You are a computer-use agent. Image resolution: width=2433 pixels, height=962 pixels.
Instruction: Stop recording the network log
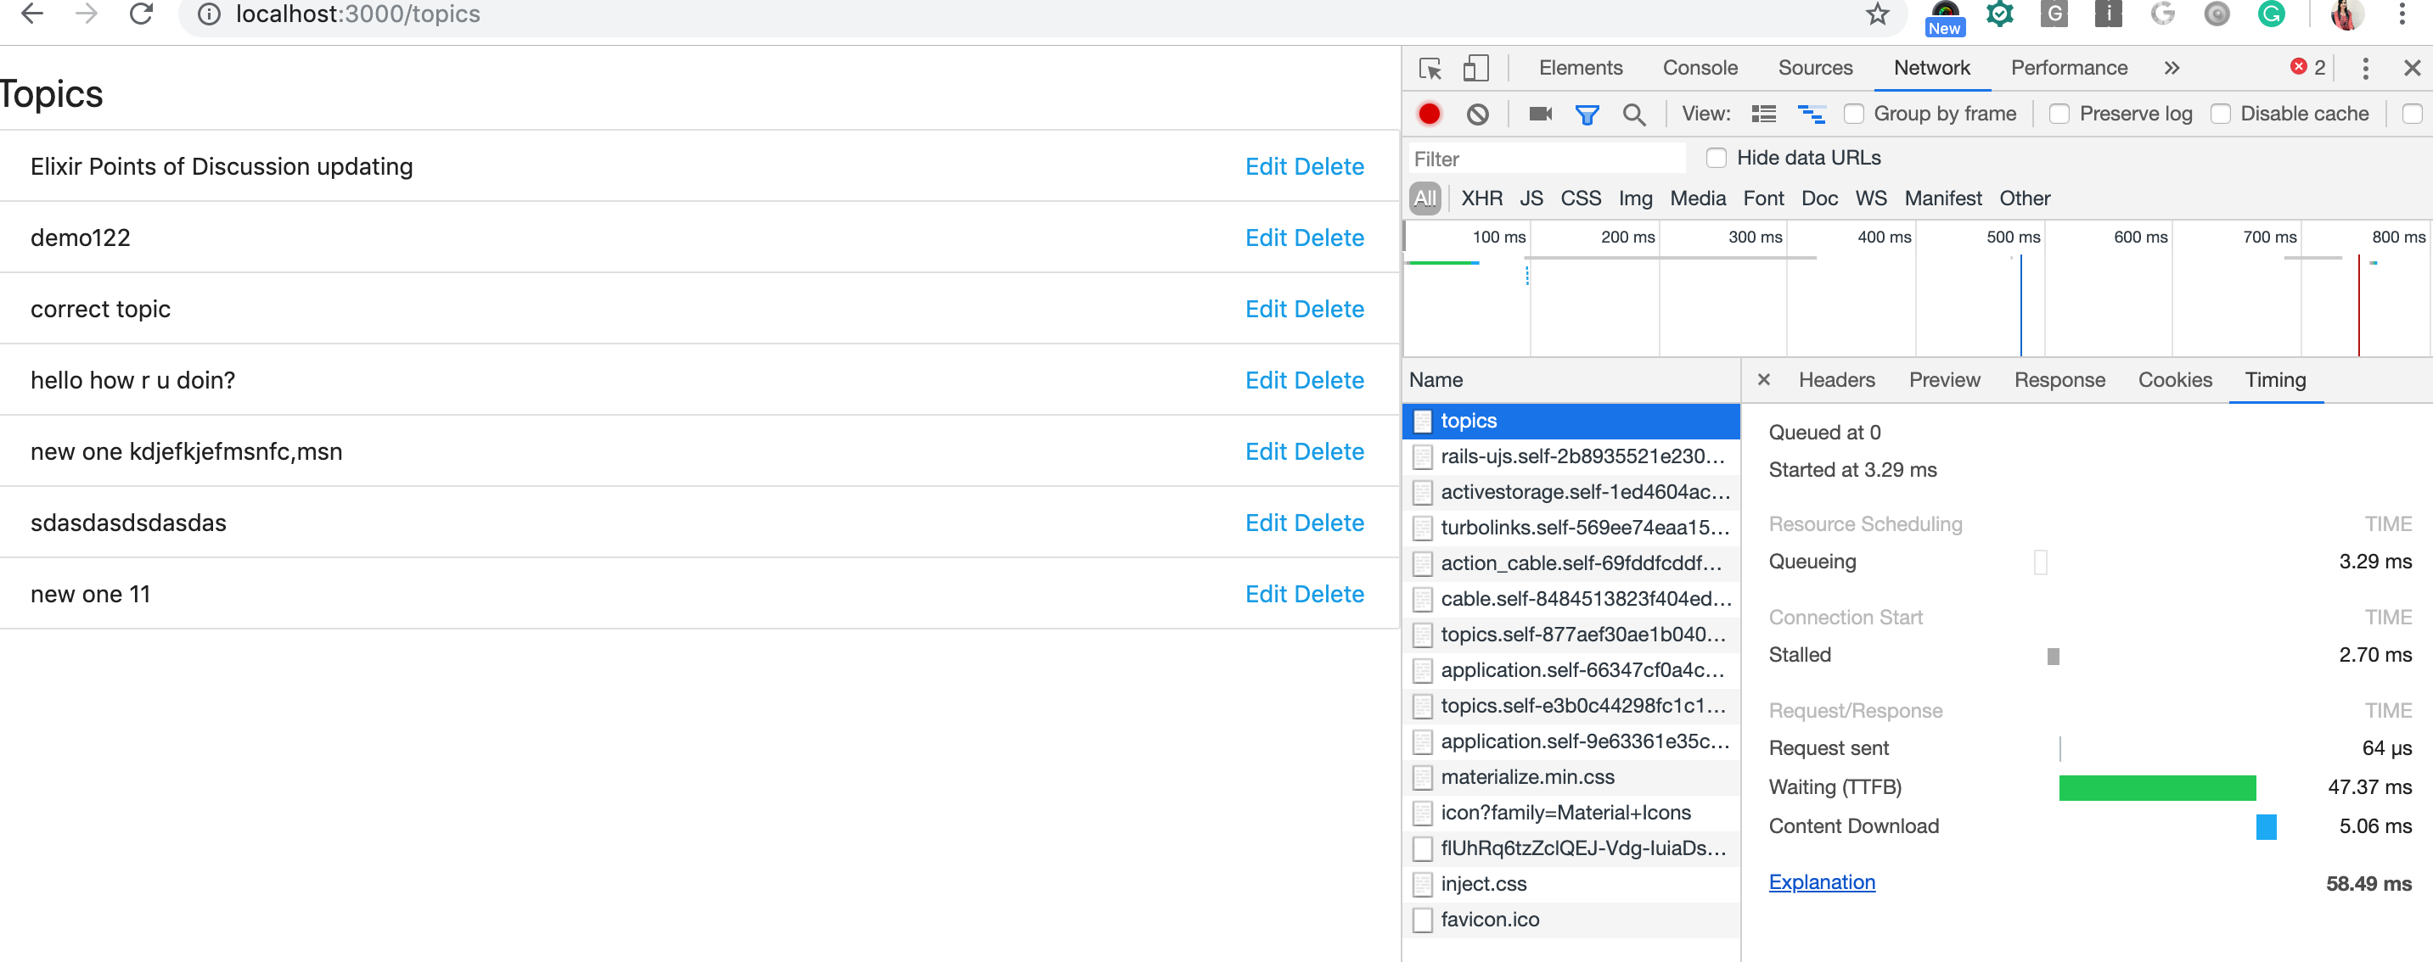1429,115
